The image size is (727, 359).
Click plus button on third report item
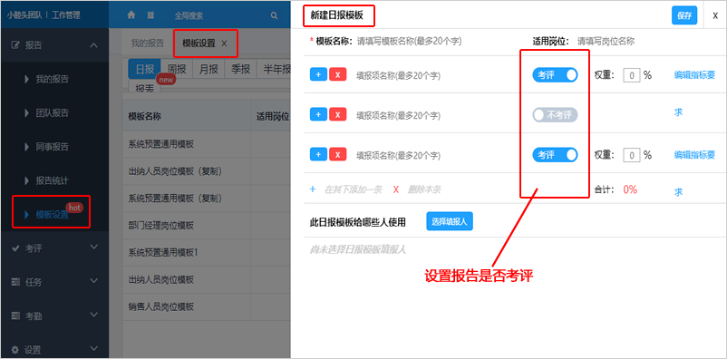pyautogui.click(x=318, y=154)
